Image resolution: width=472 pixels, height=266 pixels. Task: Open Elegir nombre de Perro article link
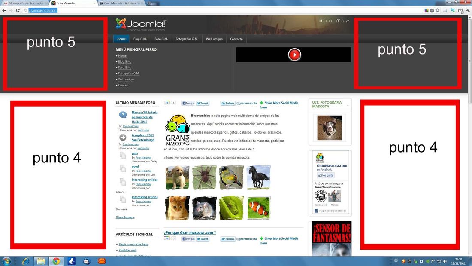pyautogui.click(x=133, y=244)
